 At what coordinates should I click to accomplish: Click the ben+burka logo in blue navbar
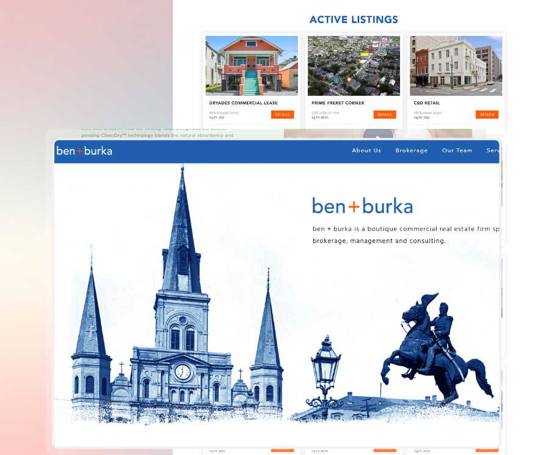84,151
